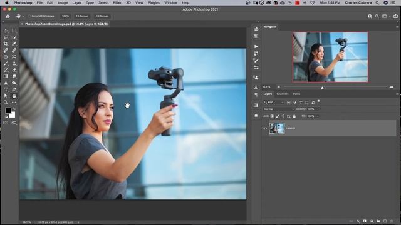Toggle lock transparent pixels
This screenshot has width=401, height=225.
coord(272,116)
